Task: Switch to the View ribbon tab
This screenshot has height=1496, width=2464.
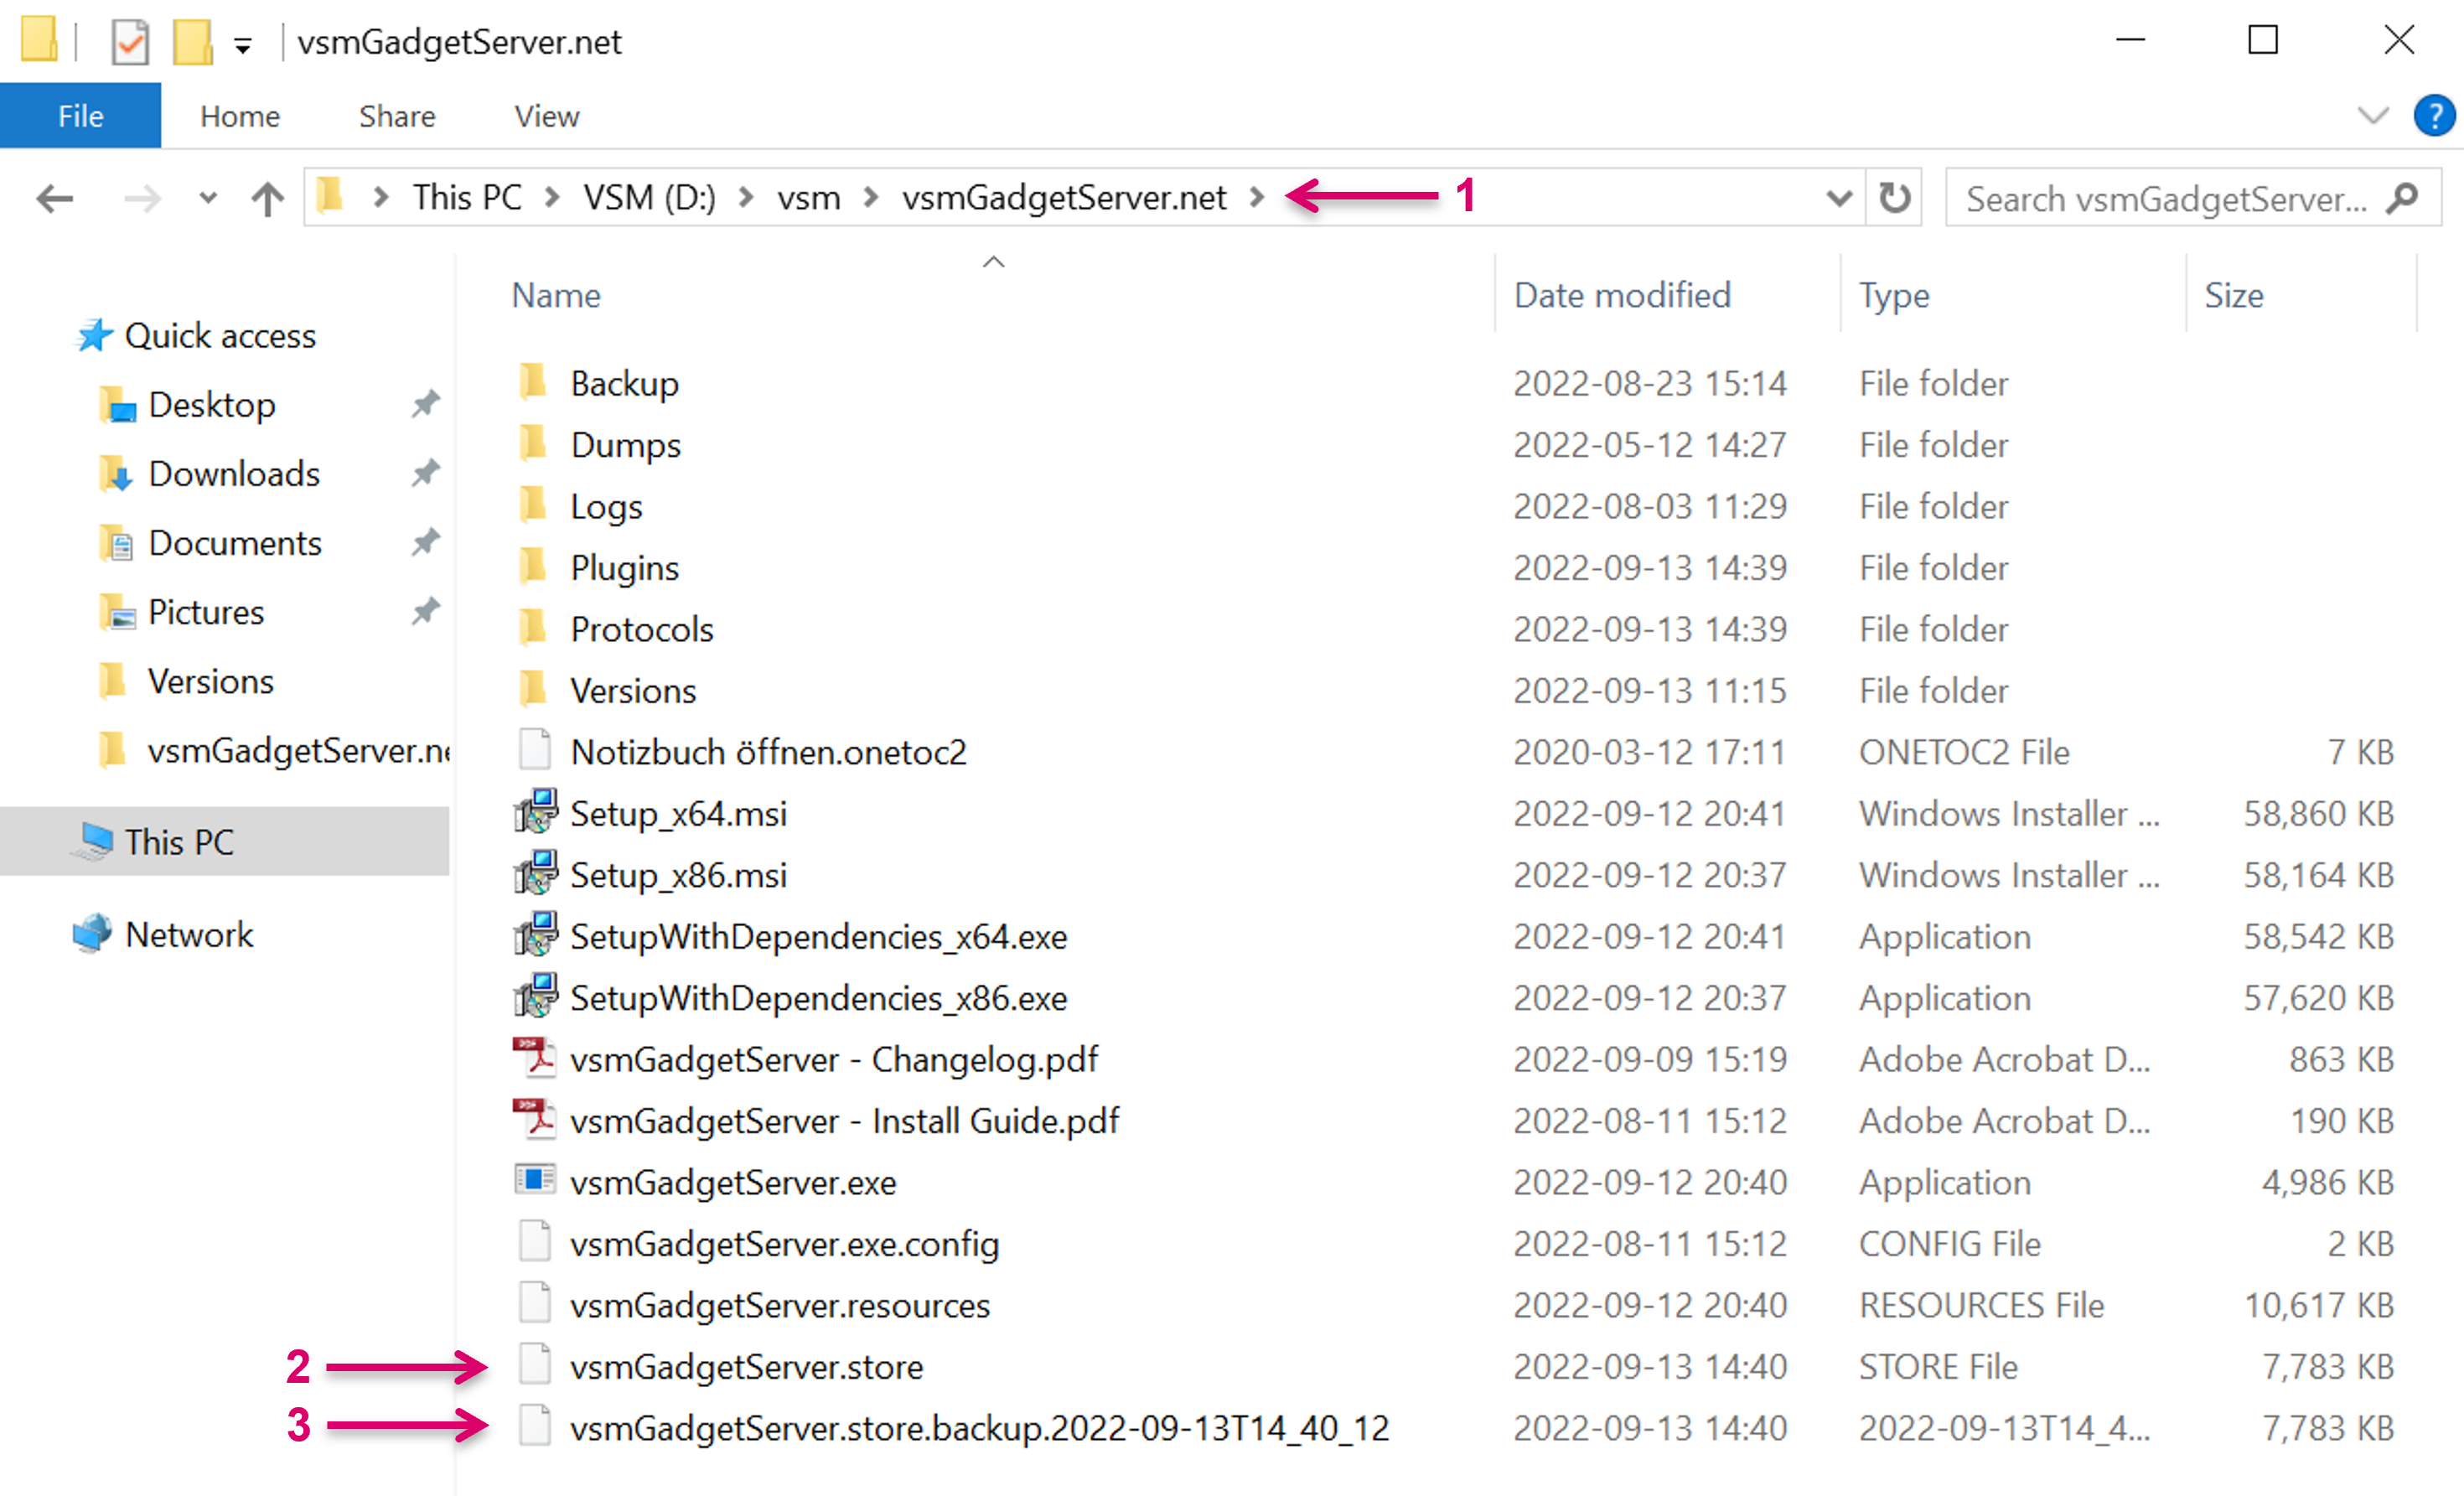Action: pos(546,116)
